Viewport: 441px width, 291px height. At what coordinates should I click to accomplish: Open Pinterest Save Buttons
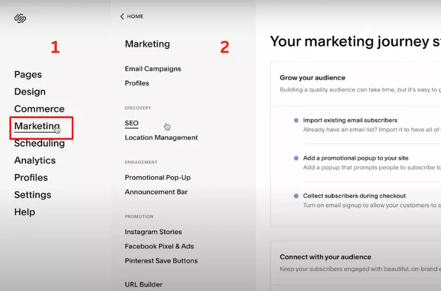coord(161,261)
